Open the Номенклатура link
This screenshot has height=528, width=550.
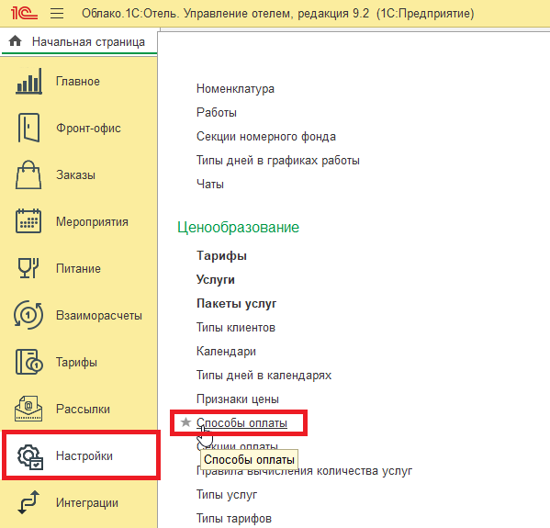point(235,89)
